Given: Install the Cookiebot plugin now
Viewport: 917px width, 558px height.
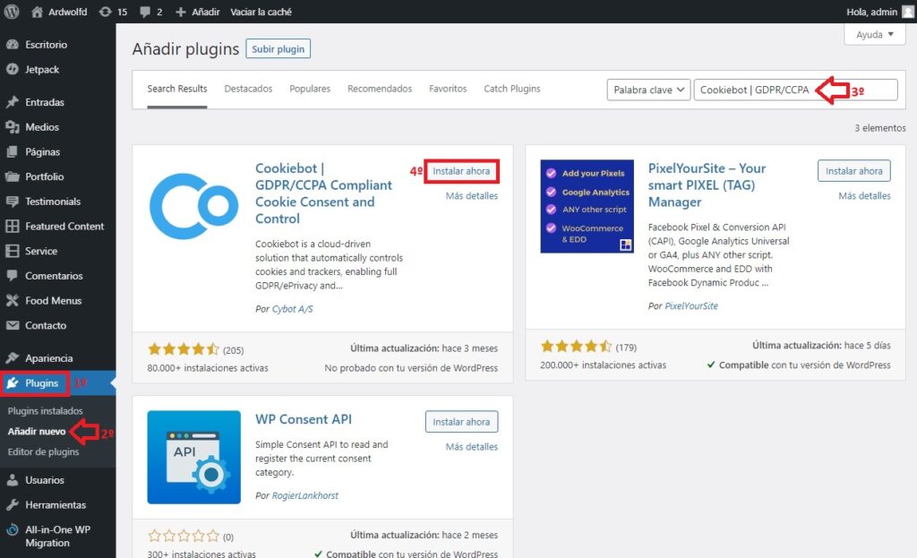Looking at the screenshot, I should point(461,171).
